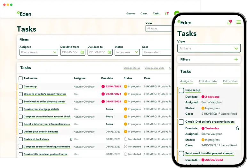Click In progress status icon for Case setup
The image size is (247, 168).
point(125,86)
